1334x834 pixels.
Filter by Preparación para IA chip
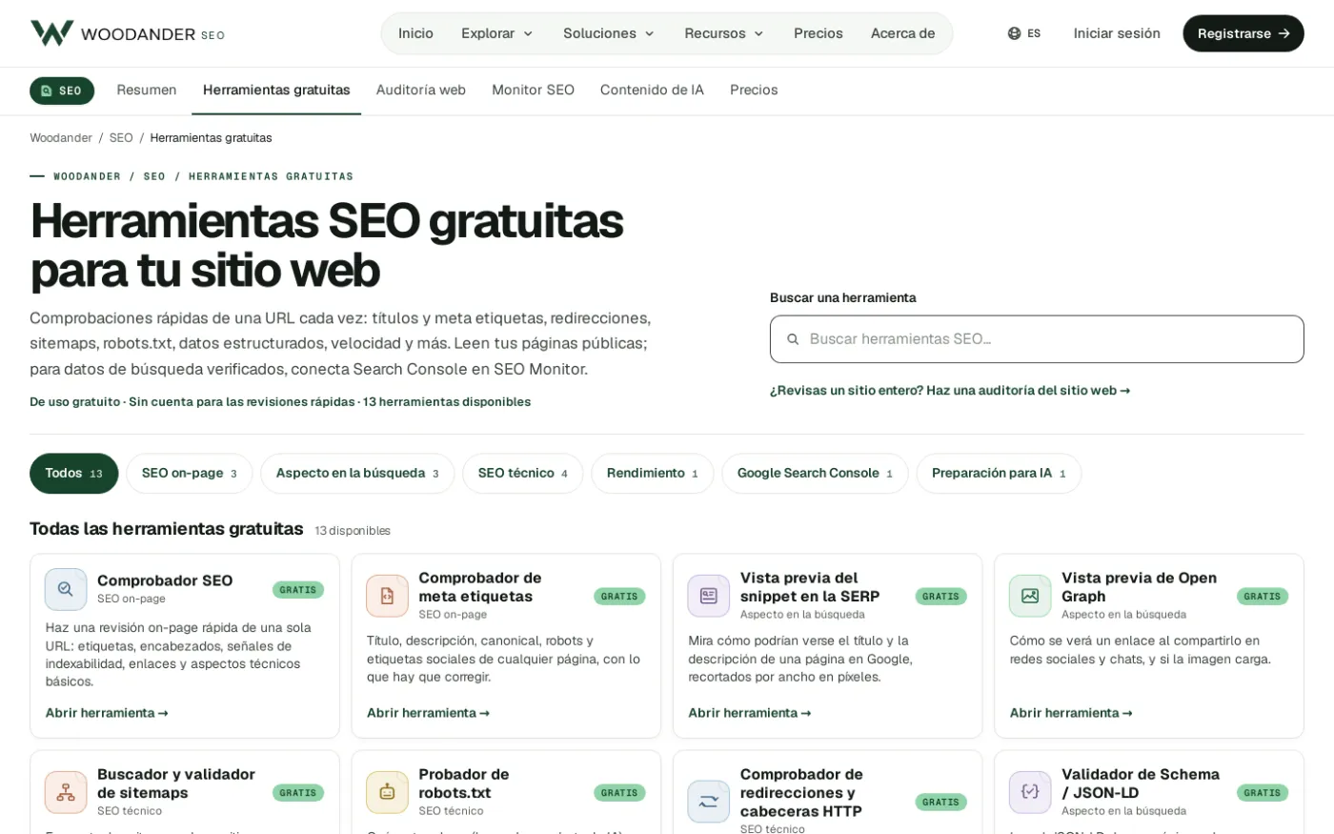click(999, 474)
